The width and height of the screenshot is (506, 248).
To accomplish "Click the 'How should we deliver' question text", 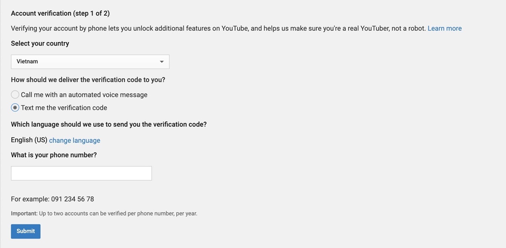I will pos(88,80).
